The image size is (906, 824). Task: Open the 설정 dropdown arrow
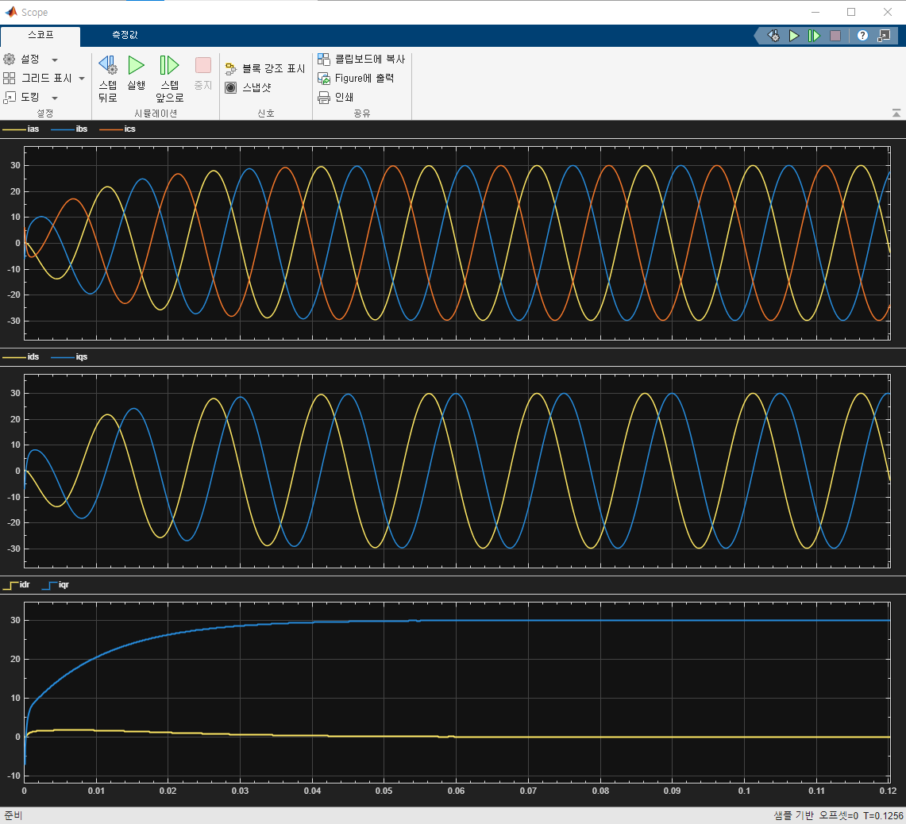[x=55, y=60]
